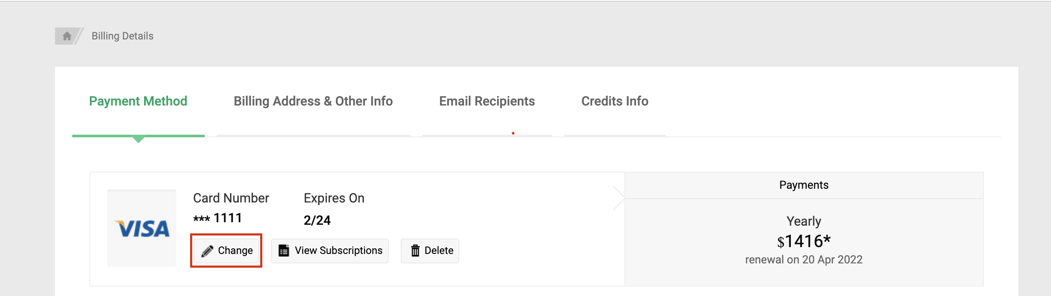Click the VISA card logo

[x=142, y=229]
